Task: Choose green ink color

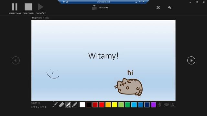Action: 127,105
